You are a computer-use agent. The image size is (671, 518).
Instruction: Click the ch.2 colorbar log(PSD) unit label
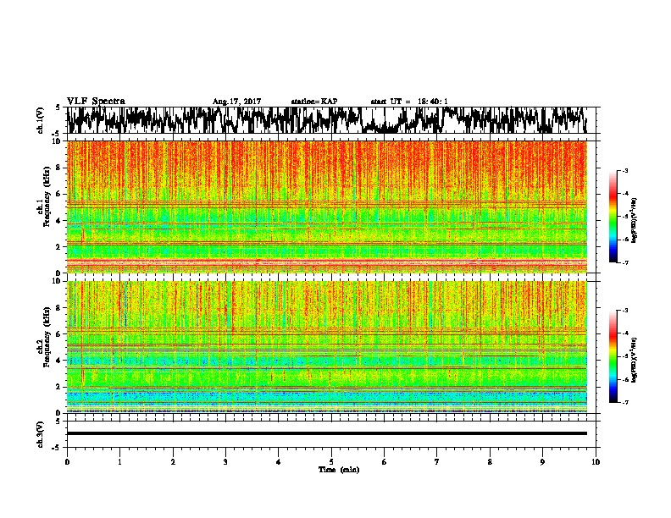tap(635, 360)
